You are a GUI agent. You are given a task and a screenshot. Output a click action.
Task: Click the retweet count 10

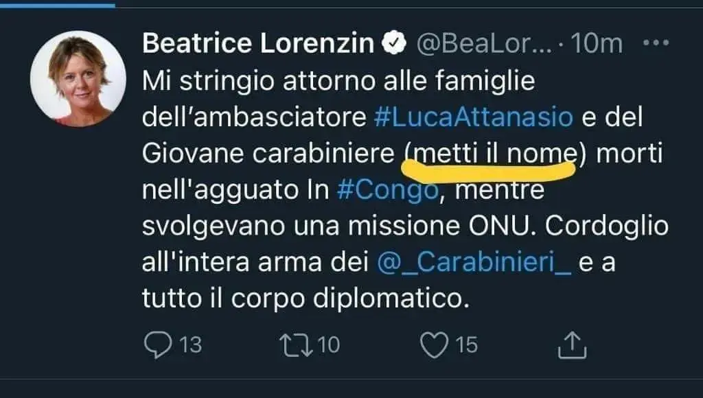tap(330, 344)
